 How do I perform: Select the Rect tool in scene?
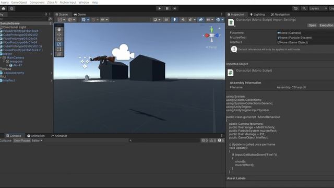click(x=59, y=50)
